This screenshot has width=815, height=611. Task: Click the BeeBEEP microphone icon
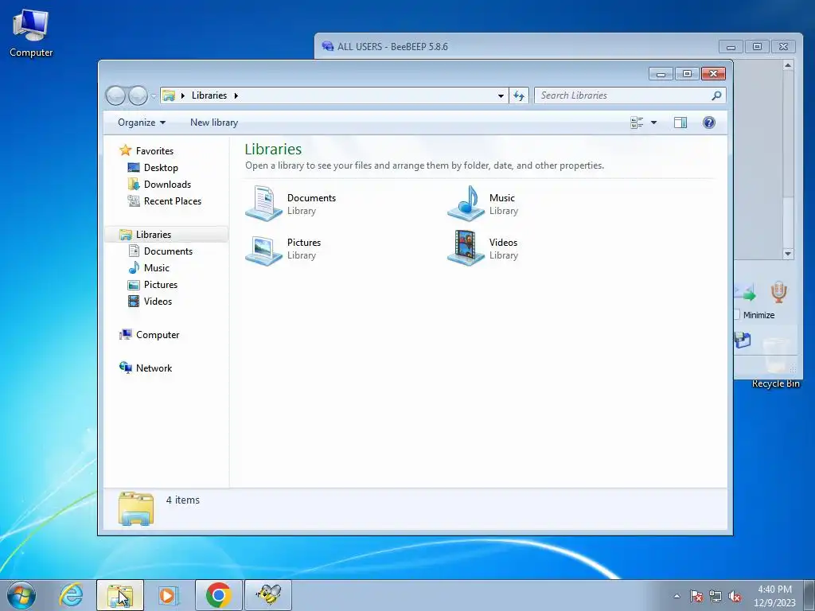click(778, 293)
